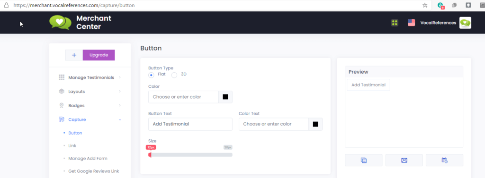Click the calendar schedule button under Preview
Image resolution: width=485 pixels, height=178 pixels.
pyautogui.click(x=444, y=160)
